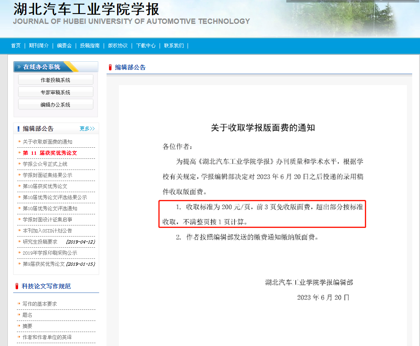420x346 pixels.
Task: Click the red marker icon beside 科技论文写作规范
Action: click(x=17, y=286)
